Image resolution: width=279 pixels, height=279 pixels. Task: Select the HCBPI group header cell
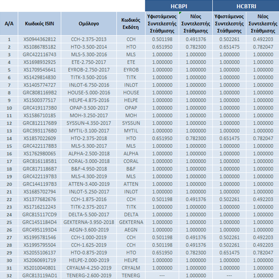tap(179, 6)
